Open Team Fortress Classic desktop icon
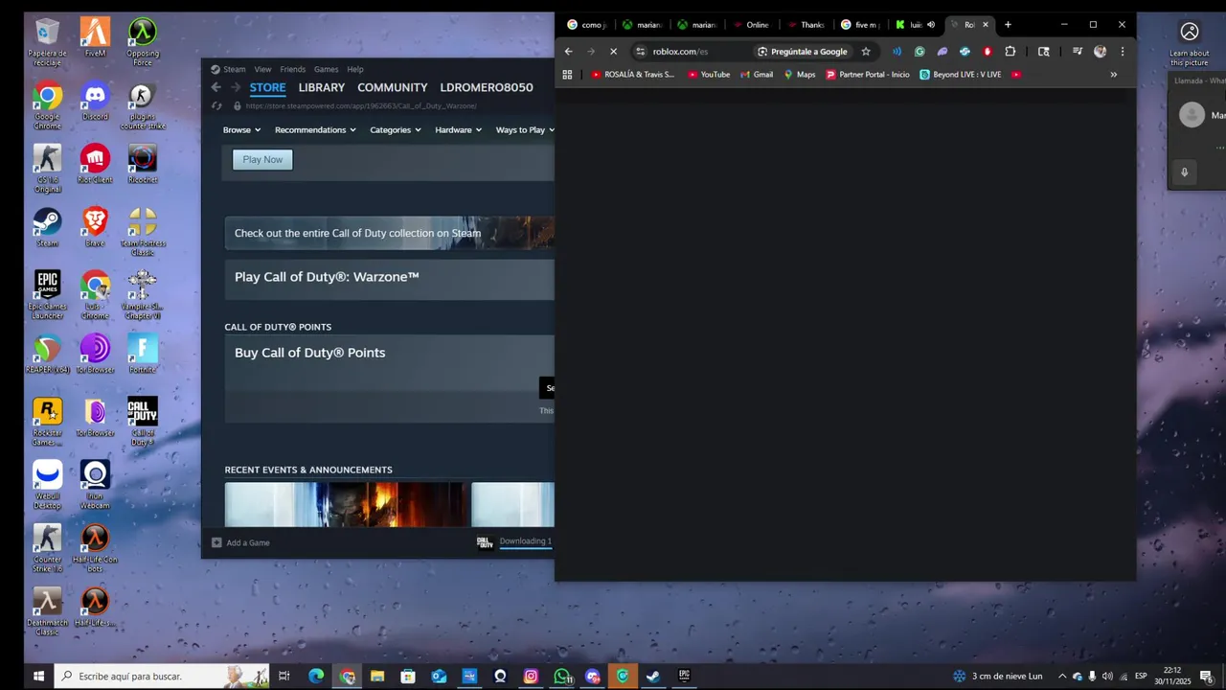1226x690 pixels. pyautogui.click(x=142, y=231)
